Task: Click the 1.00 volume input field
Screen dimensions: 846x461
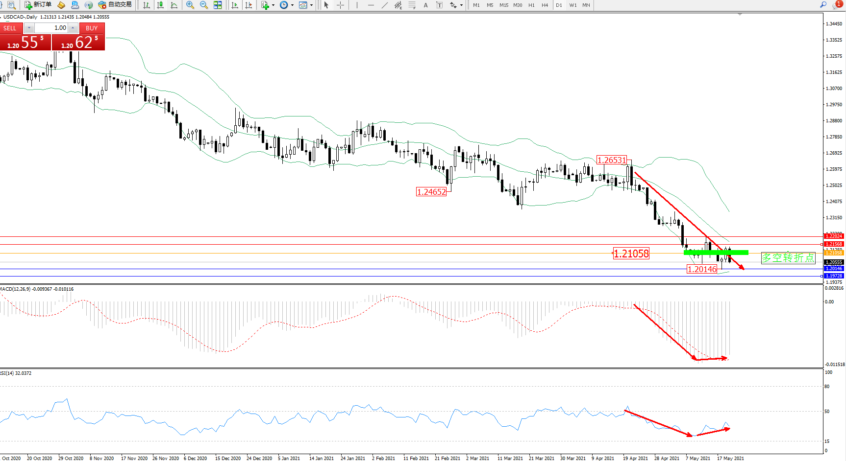Action: pos(51,28)
